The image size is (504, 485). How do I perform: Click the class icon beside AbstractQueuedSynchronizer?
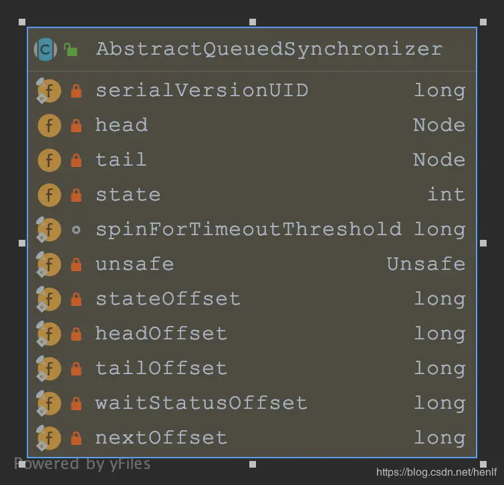tap(45, 49)
